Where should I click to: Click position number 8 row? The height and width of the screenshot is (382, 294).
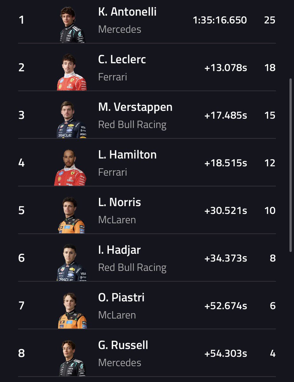[147, 353]
